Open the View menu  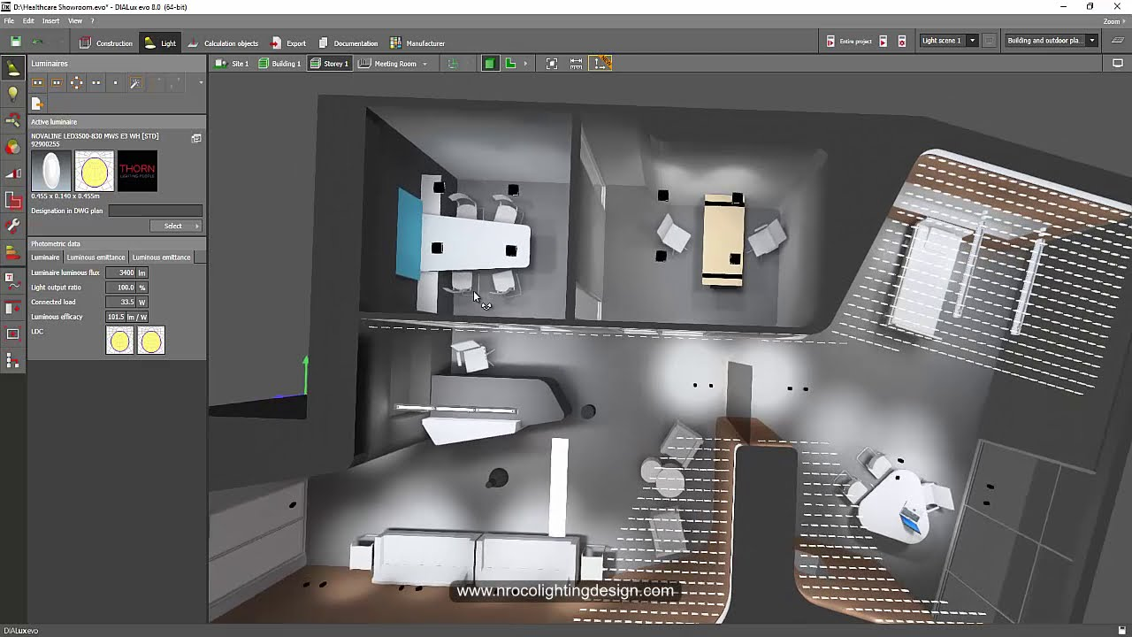pyautogui.click(x=75, y=20)
